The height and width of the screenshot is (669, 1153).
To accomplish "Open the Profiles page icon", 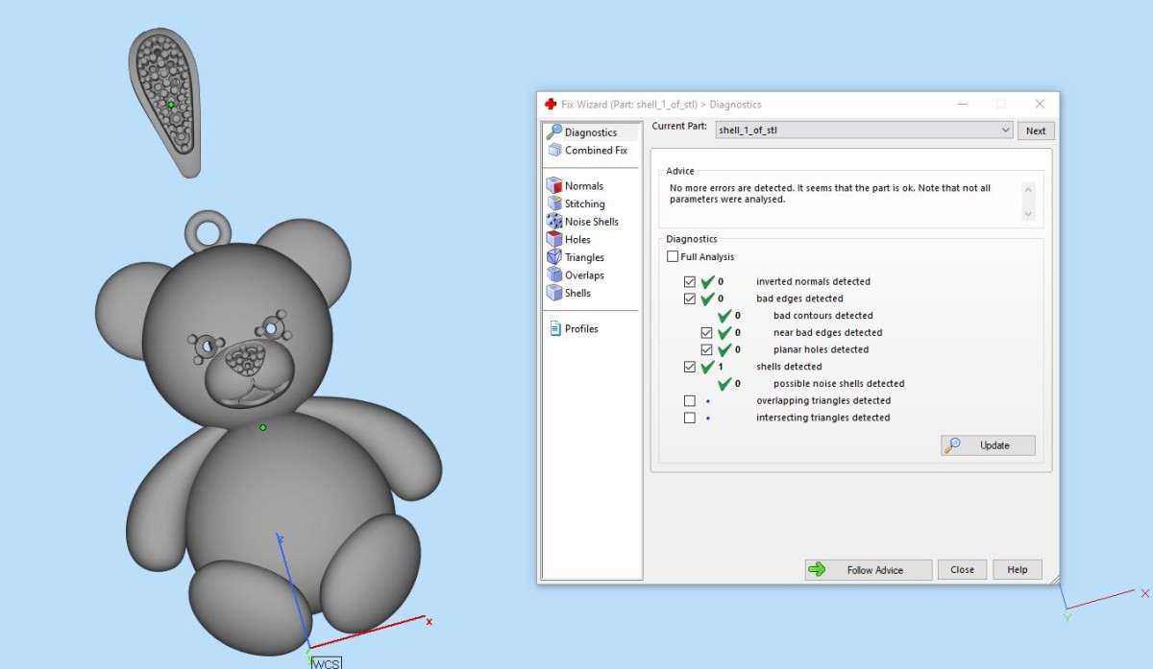I will pyautogui.click(x=555, y=328).
